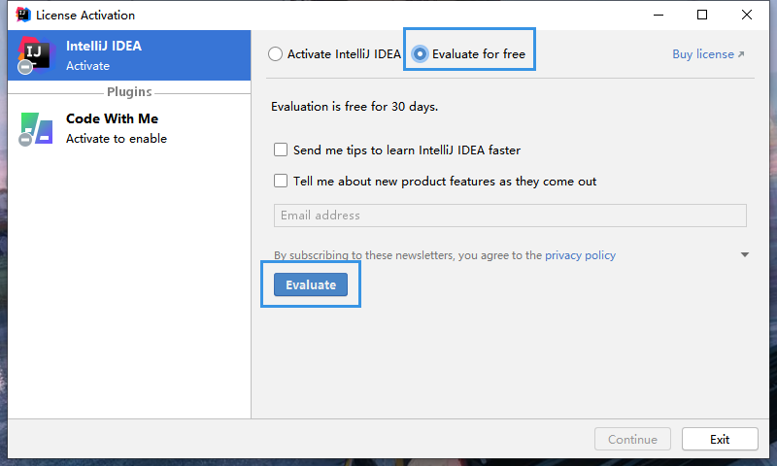Click the Exit button
The height and width of the screenshot is (466, 777).
(x=719, y=439)
